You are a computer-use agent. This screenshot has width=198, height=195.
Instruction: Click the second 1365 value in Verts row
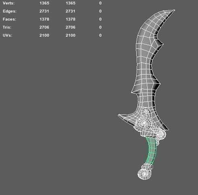click(71, 3)
